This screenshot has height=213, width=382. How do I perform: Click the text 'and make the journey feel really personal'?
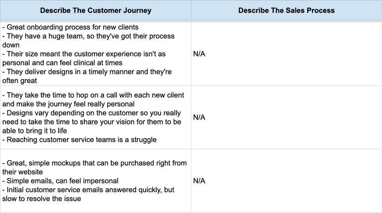point(69,104)
